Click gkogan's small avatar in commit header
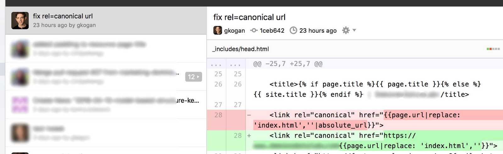This screenshot has height=154, width=503. (218, 30)
